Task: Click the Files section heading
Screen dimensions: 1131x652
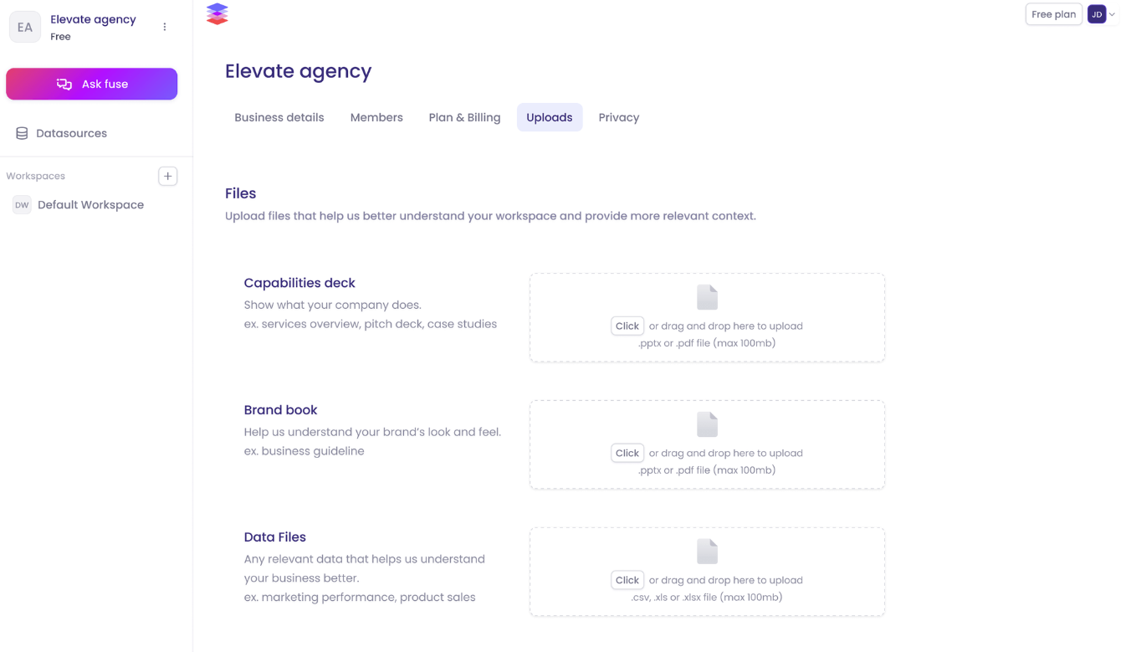Action: click(x=240, y=193)
